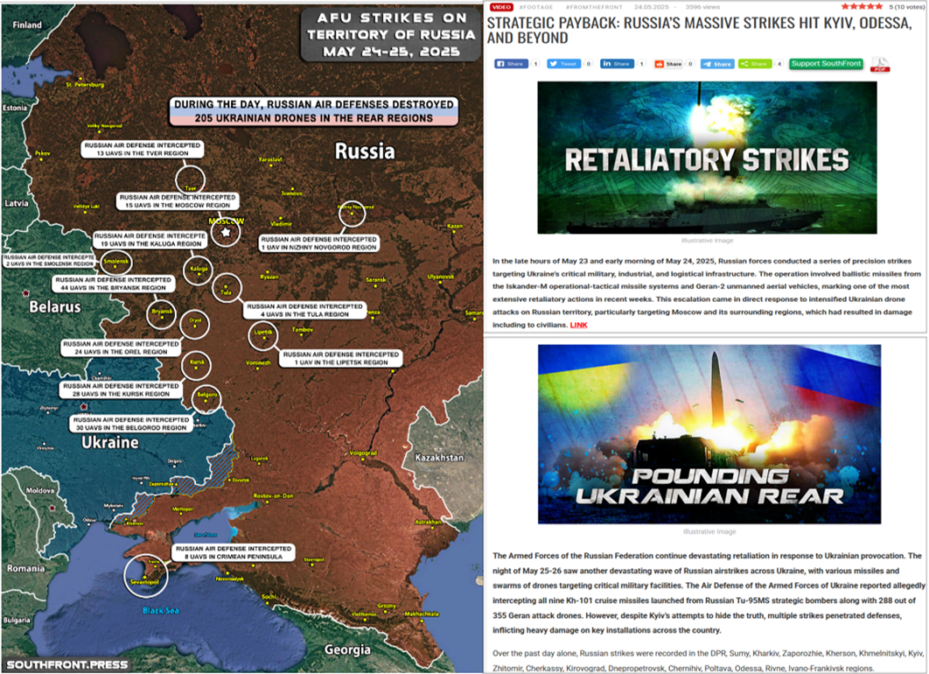Click the '13 UAVs in the Tver region' callout
The image size is (929, 674).
(143, 150)
